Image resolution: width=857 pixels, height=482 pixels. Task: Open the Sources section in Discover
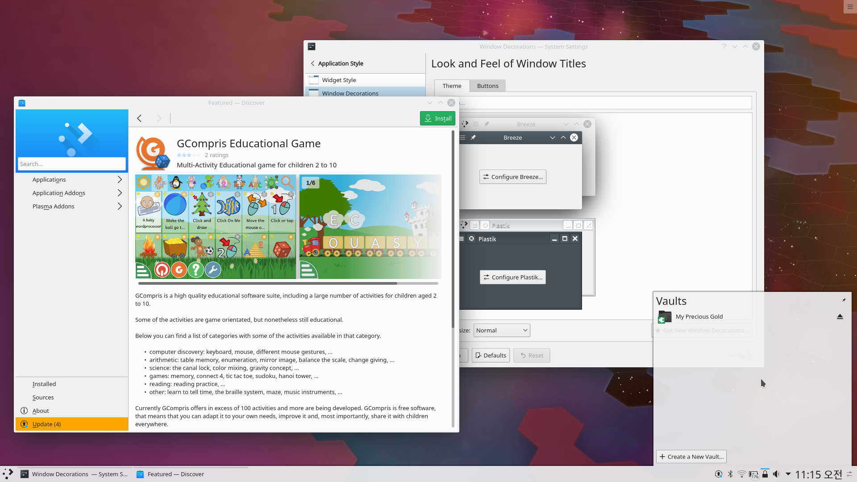click(x=72, y=397)
